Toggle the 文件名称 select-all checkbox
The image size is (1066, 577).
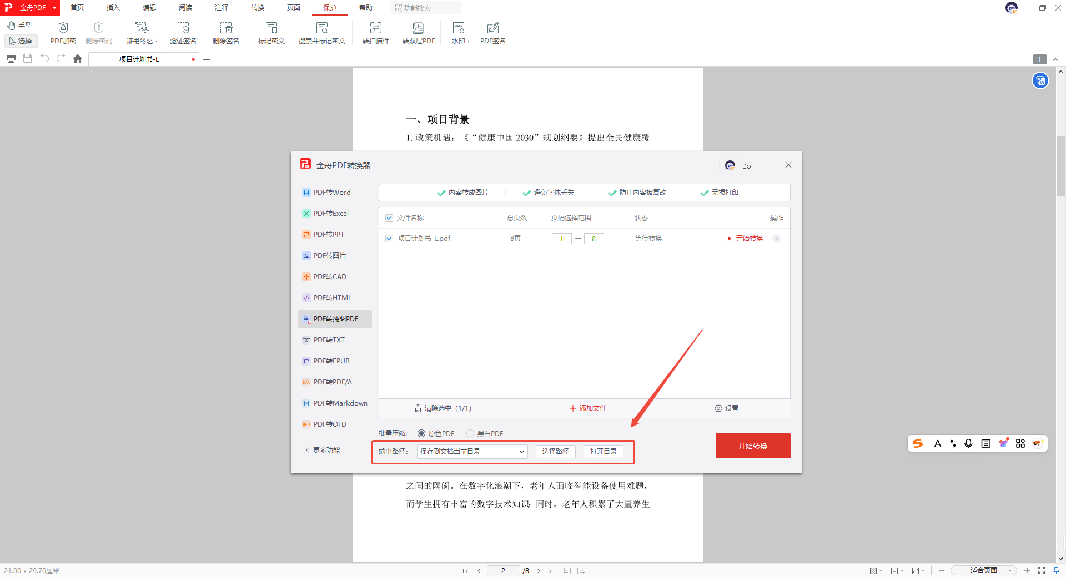tap(389, 218)
